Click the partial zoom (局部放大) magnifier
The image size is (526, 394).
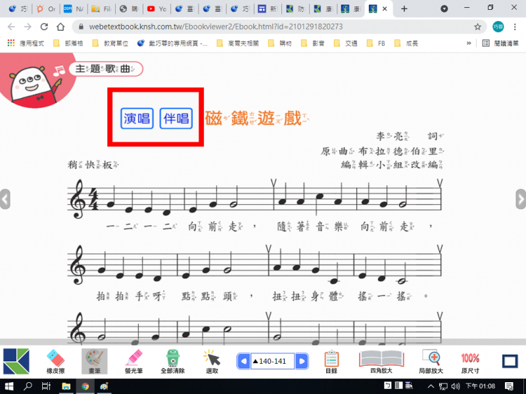pos(431,361)
